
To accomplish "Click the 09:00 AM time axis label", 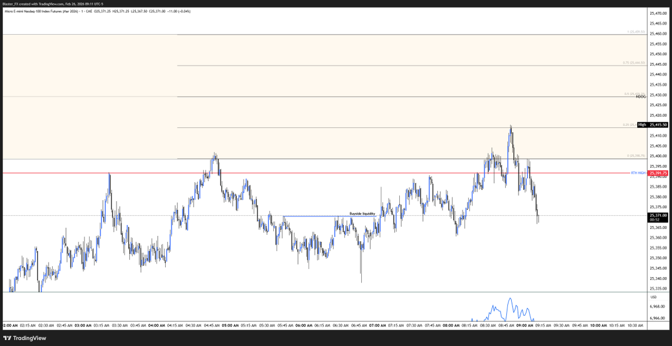I will (x=525, y=325).
